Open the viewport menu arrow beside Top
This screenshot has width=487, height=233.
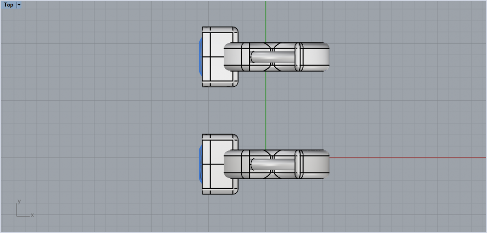[x=19, y=5]
